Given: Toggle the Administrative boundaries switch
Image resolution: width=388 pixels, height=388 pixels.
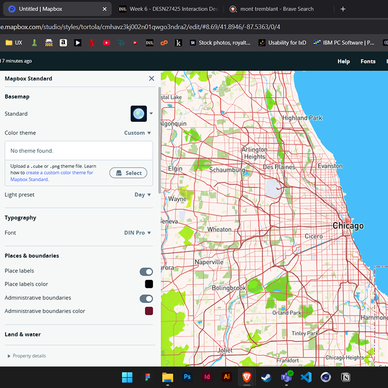Looking at the screenshot, I should tap(146, 299).
